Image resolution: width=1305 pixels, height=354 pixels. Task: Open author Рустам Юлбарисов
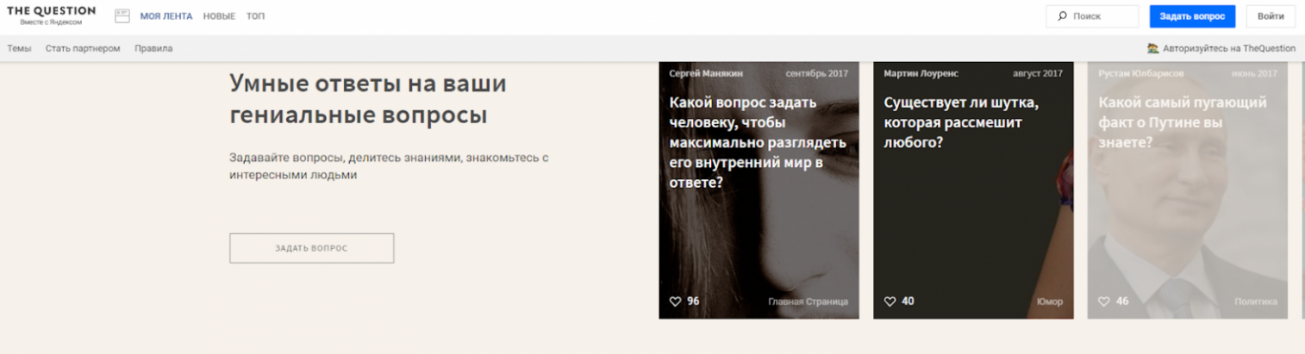(1141, 73)
